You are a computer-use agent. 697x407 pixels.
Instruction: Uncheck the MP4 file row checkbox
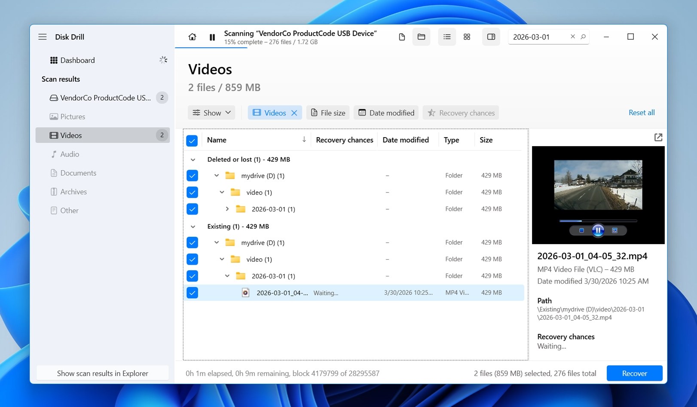click(x=192, y=293)
